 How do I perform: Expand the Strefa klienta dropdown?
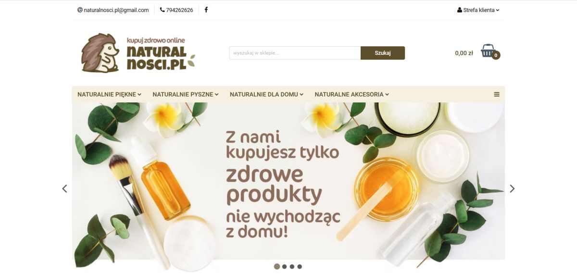coord(478,10)
